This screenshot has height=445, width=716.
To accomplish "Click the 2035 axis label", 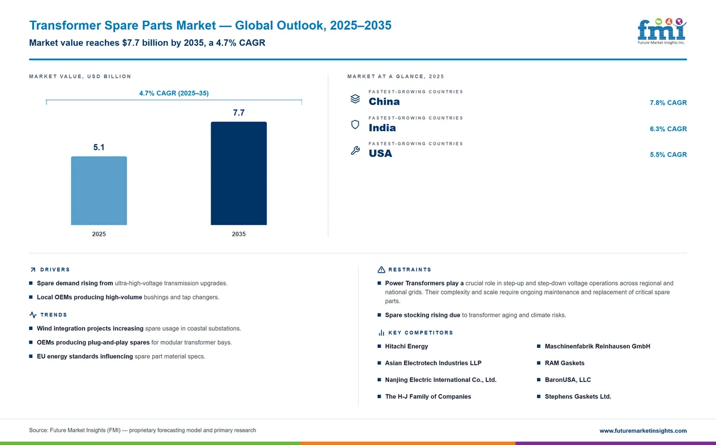I will 239,234.
